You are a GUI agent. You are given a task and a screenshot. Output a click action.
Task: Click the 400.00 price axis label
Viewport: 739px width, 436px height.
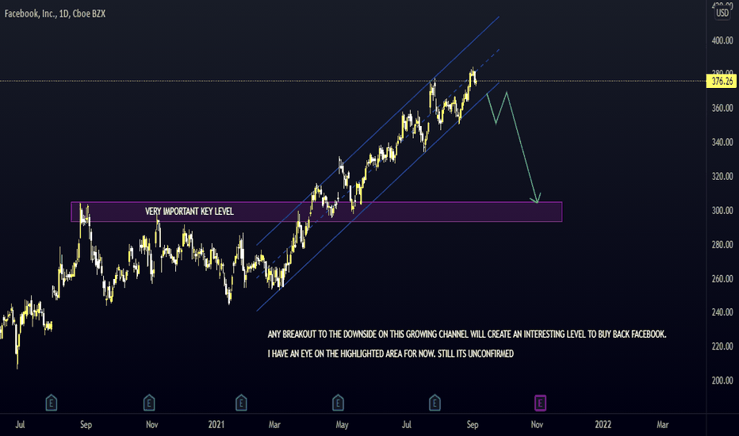[722, 40]
